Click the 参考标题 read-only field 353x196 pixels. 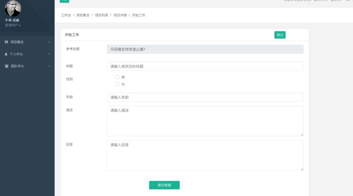coord(205,49)
